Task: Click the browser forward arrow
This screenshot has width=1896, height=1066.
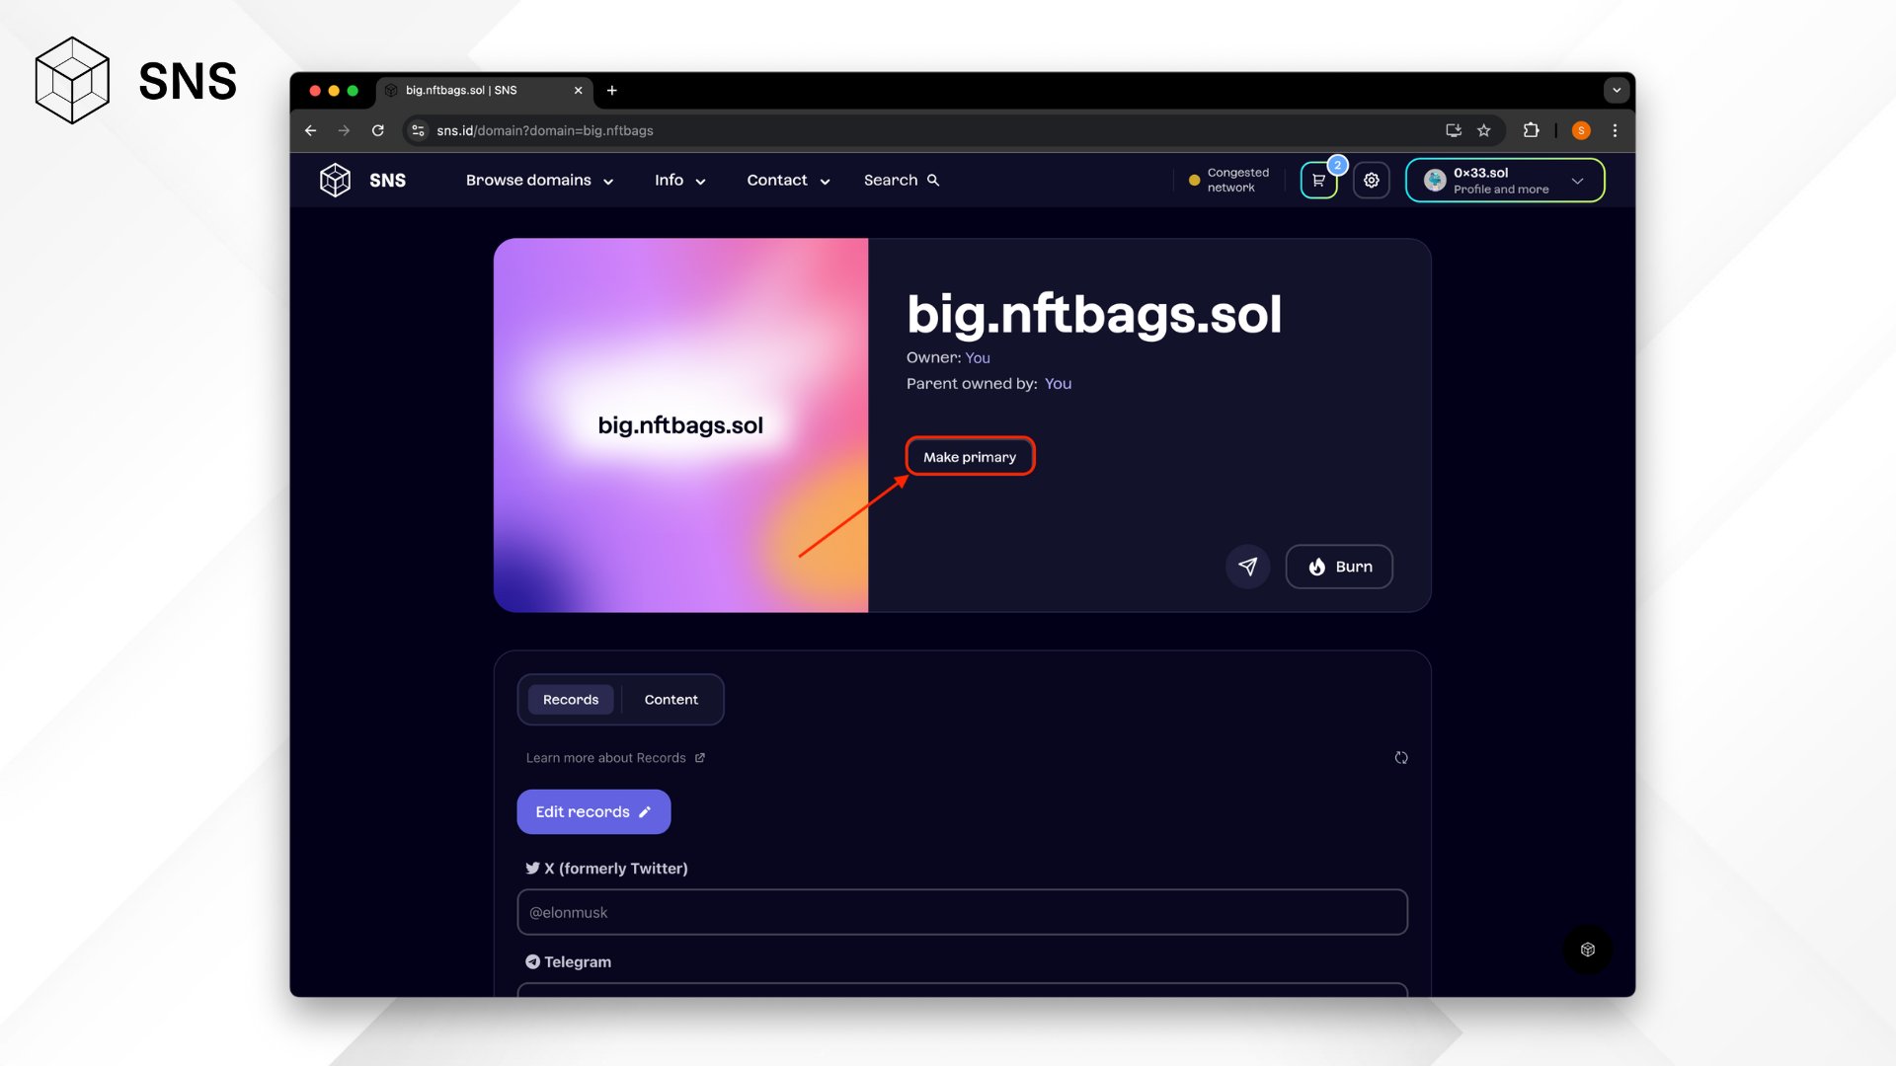Action: coord(344,130)
